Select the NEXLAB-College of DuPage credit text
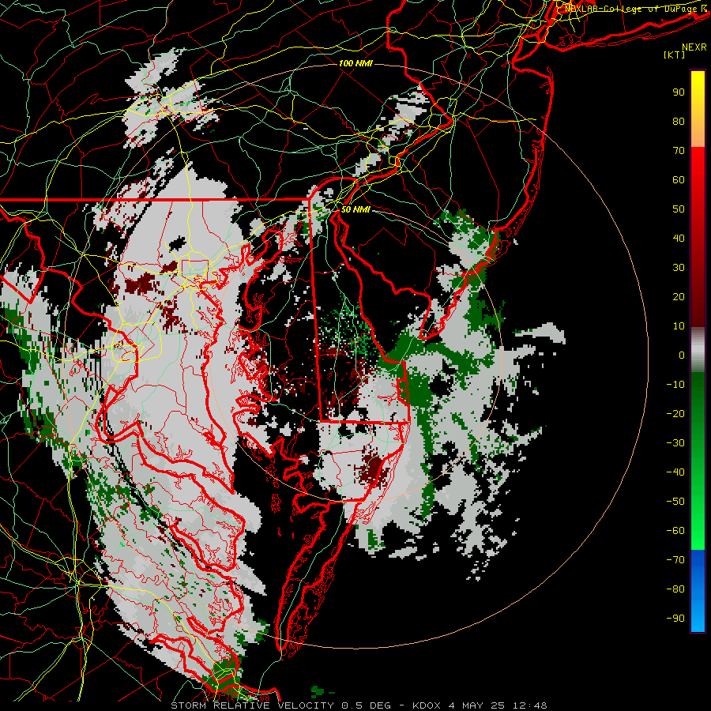This screenshot has width=711, height=711. click(x=636, y=8)
